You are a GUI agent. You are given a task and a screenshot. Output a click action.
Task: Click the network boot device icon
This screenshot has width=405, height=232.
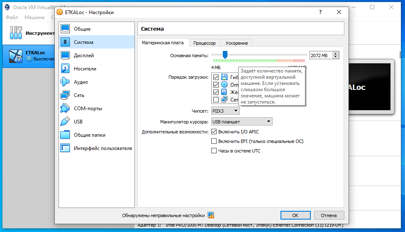[x=224, y=99]
